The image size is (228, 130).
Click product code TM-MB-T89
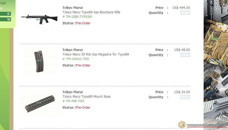[x=73, y=101]
